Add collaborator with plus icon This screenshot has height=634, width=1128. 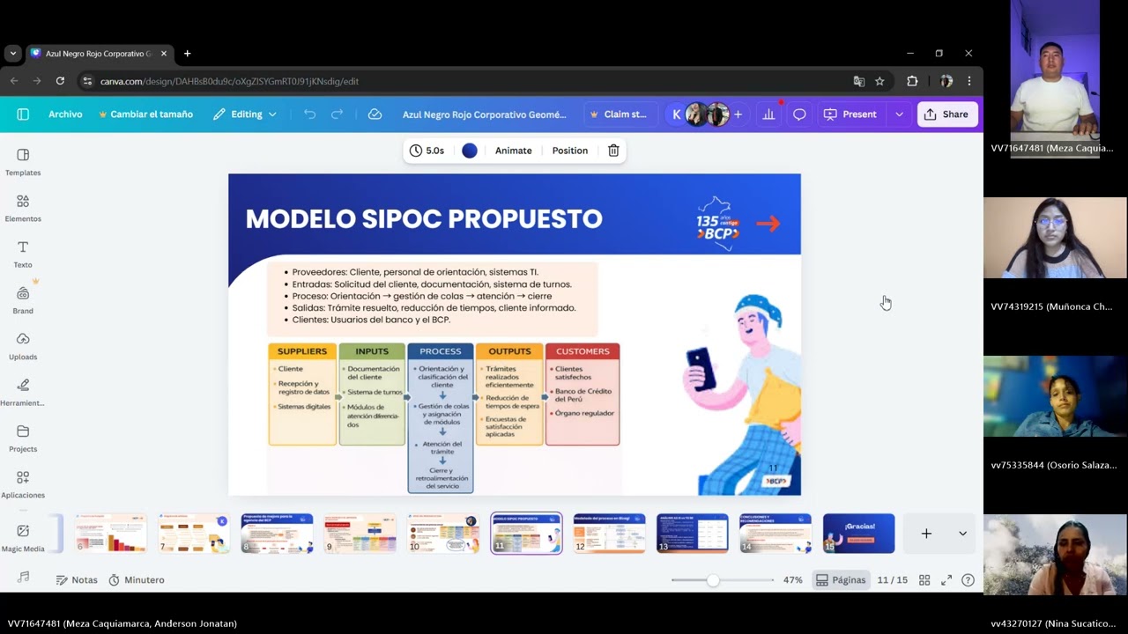click(738, 114)
